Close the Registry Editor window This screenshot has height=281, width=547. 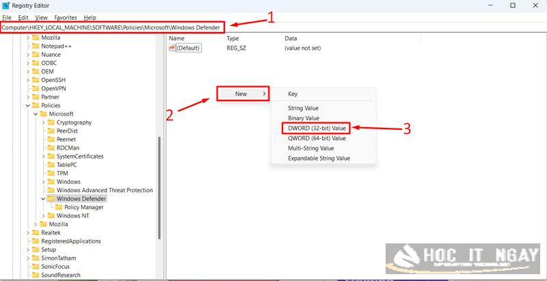[x=535, y=5]
